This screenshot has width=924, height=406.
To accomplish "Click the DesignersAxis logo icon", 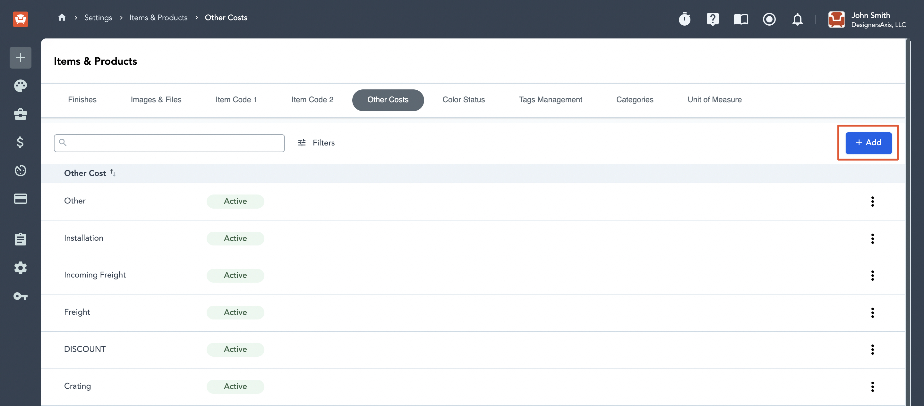I will (x=21, y=19).
